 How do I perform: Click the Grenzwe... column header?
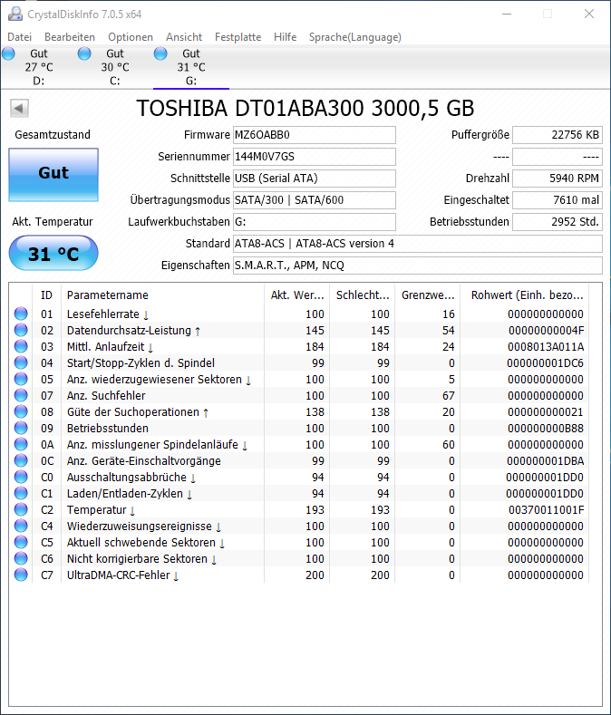coord(428,295)
